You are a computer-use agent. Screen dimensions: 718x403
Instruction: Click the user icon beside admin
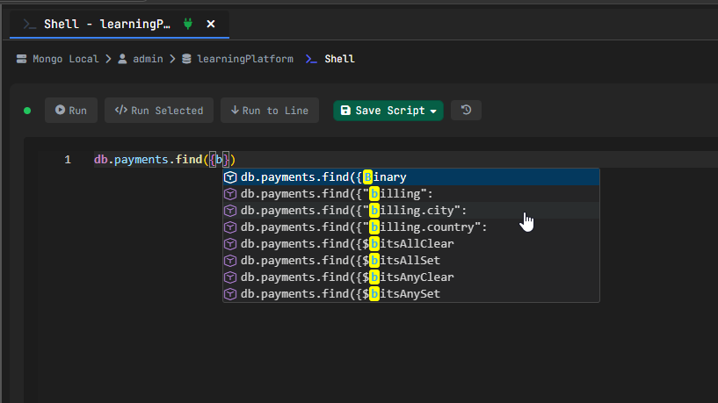(122, 59)
